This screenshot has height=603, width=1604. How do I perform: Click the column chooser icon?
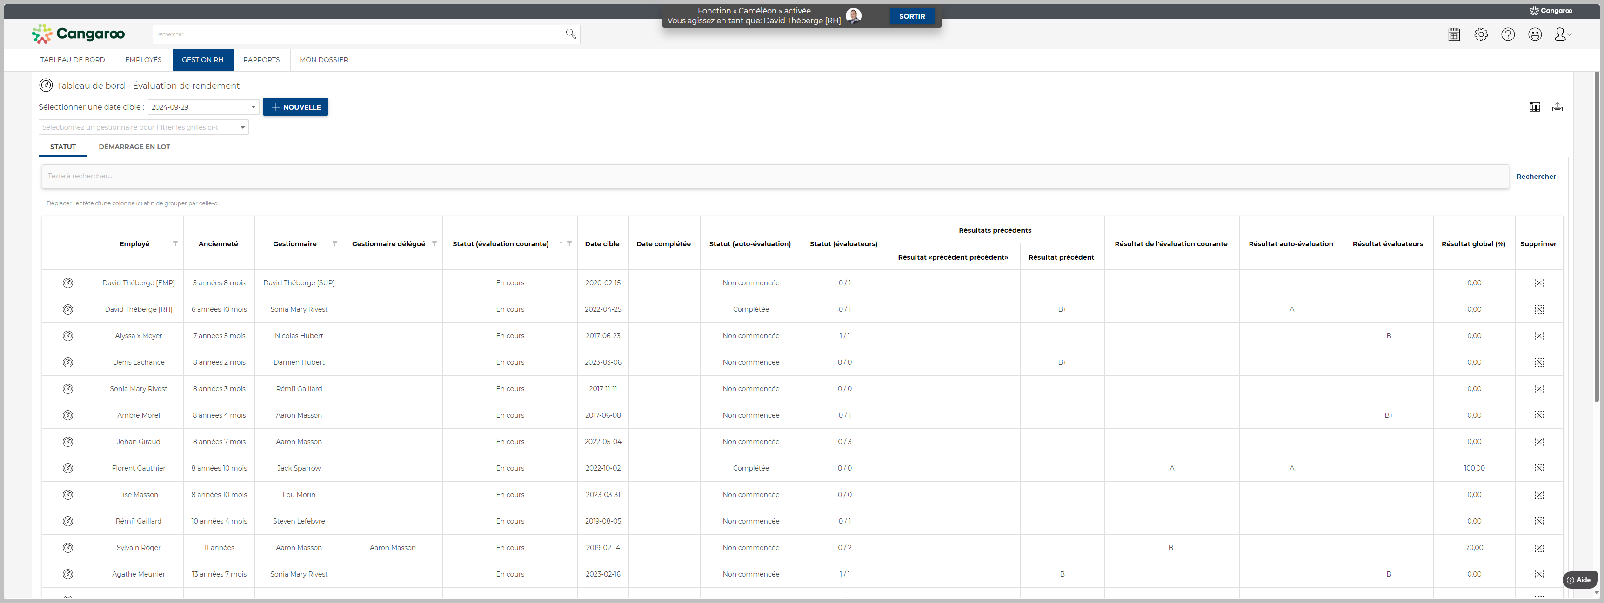1535,107
